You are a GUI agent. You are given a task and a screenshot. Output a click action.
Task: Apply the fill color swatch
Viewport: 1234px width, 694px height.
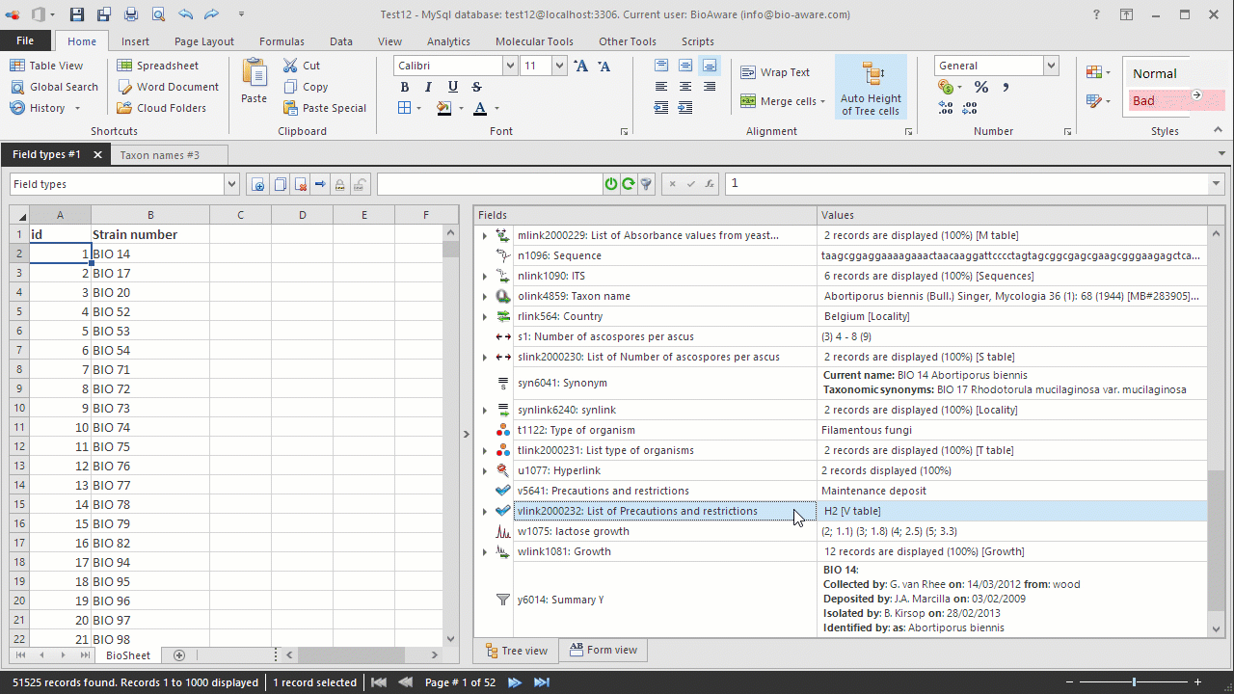click(x=444, y=108)
